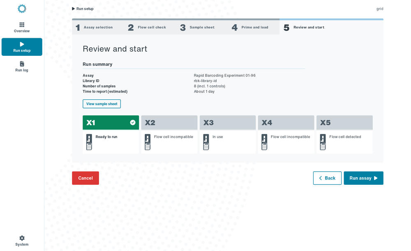The image size is (411, 251).
Task: Click the View sample sheet button
Action: [102, 104]
